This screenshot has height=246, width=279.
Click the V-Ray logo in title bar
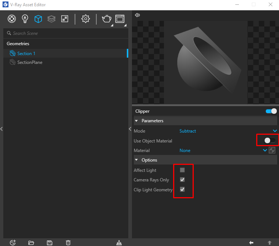[x=6, y=4]
